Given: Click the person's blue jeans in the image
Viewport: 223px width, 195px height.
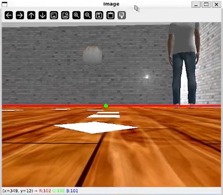Looking at the screenshot, I should coord(184,78).
